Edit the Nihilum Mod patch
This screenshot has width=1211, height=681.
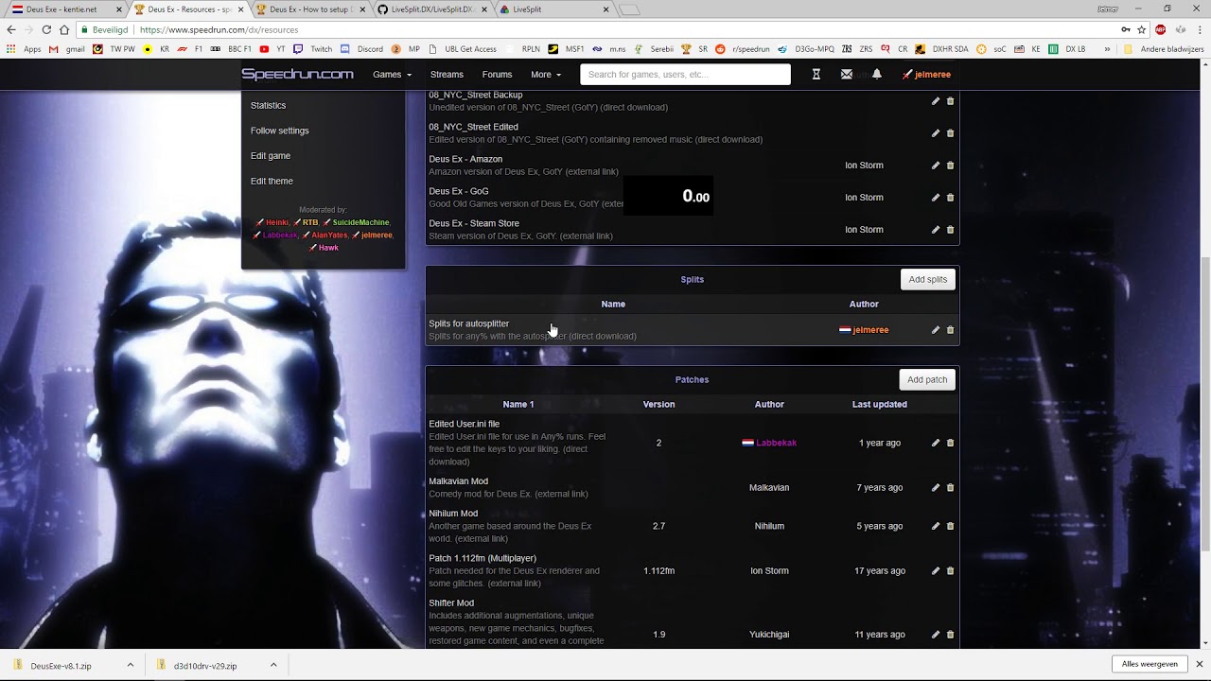point(935,526)
